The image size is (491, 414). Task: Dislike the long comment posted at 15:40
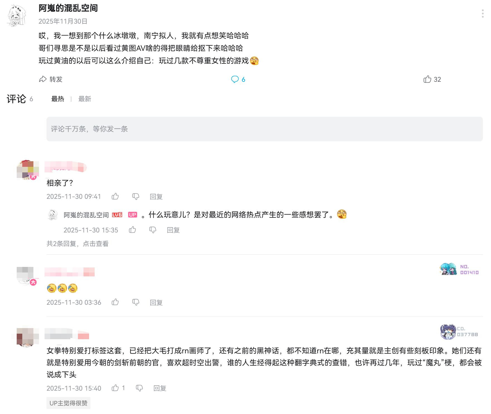pos(139,388)
